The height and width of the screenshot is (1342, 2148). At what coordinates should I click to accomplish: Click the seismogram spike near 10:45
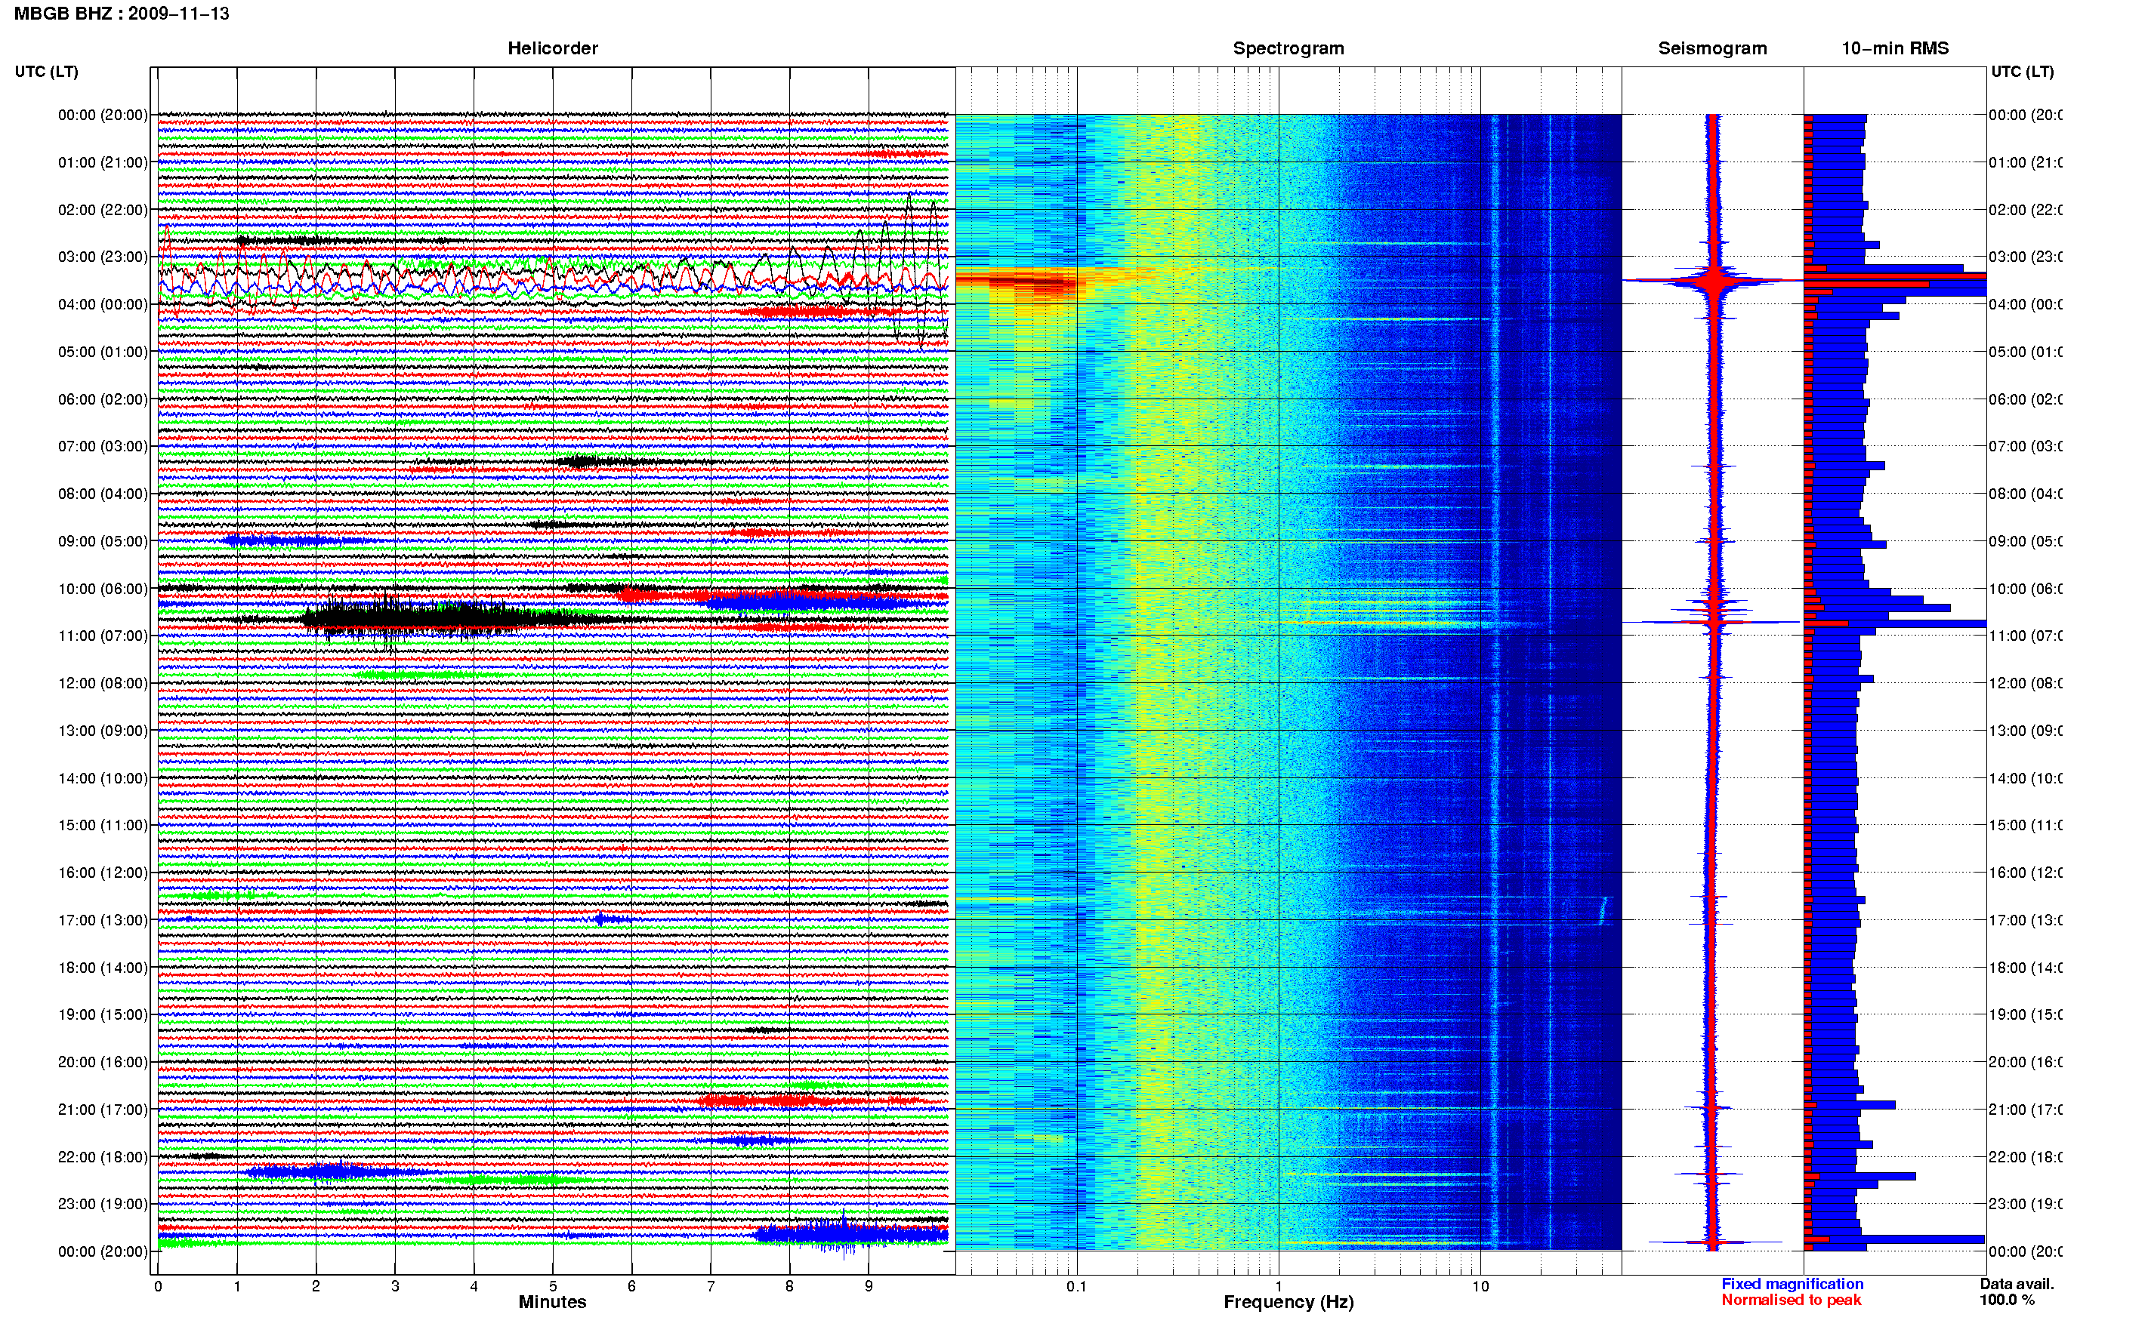[x=1713, y=622]
